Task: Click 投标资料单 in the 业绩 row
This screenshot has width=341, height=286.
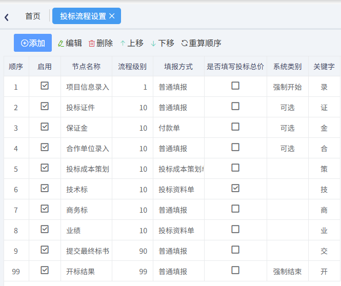Action: [x=178, y=230]
